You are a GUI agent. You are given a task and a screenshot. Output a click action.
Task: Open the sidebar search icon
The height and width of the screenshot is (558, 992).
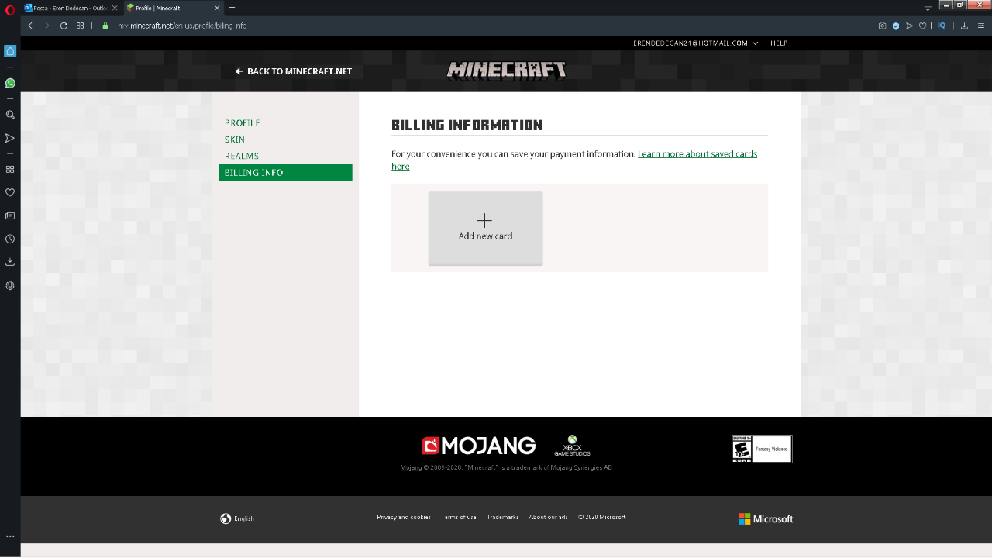coord(10,115)
